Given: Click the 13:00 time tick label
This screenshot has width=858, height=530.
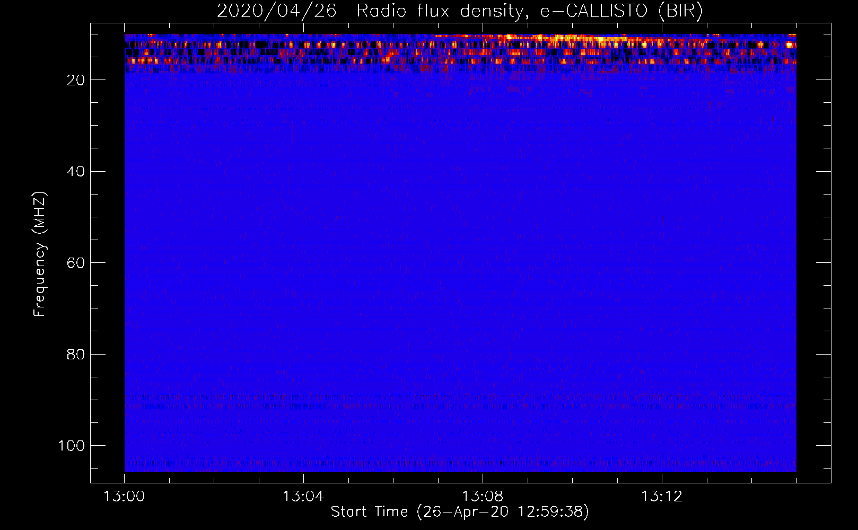Looking at the screenshot, I should (x=124, y=497).
